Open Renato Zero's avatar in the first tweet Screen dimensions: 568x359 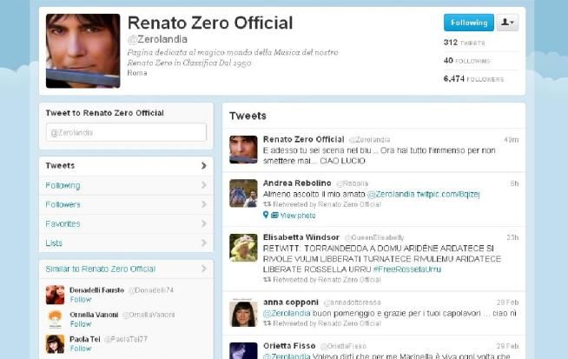(x=243, y=150)
